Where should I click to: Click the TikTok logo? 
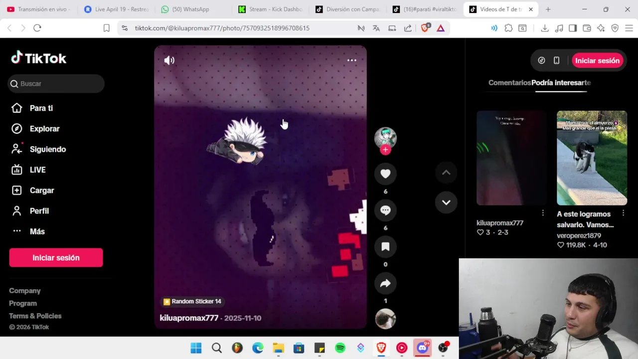pos(39,58)
